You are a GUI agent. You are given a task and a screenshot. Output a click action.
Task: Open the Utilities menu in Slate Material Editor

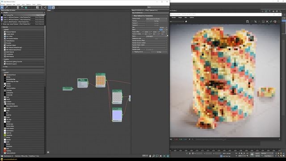tap(39, 4)
